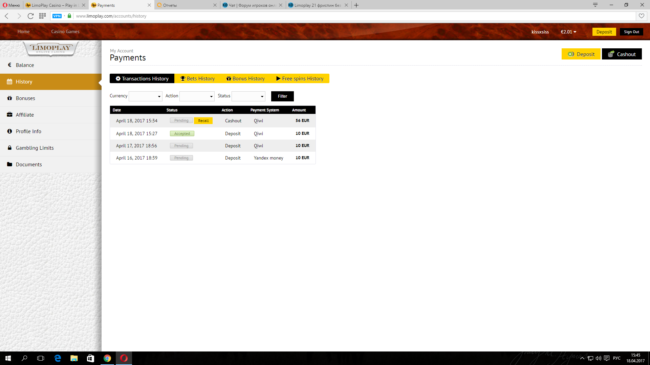
Task: Click the Opera VPN badge
Action: (57, 16)
